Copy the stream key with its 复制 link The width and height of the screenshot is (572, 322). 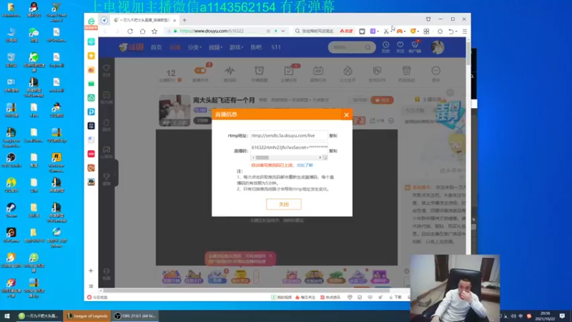(332, 151)
